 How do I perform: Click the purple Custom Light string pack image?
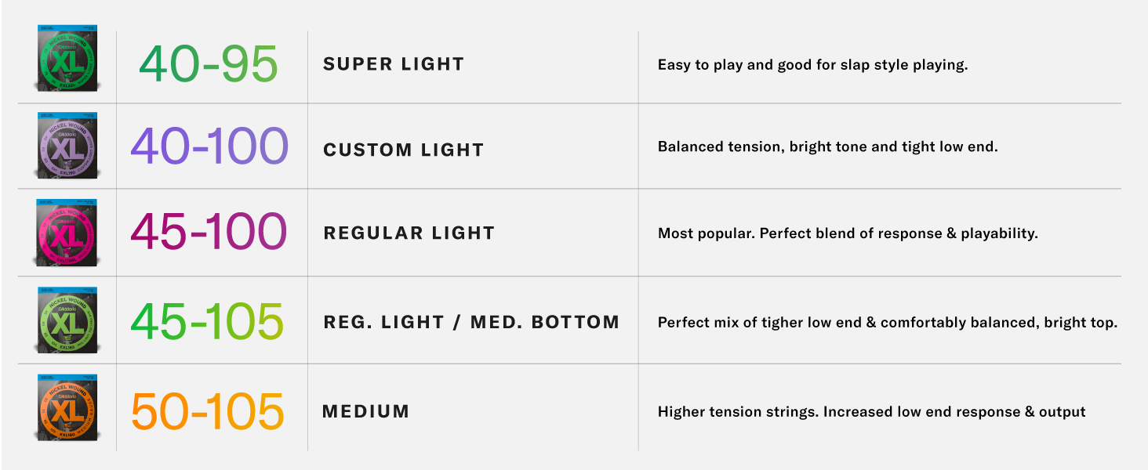pos(67,145)
